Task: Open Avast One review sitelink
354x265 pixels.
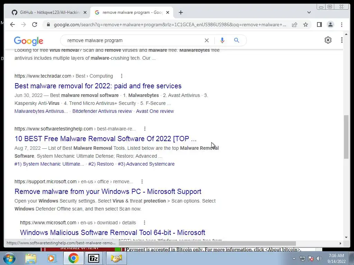Action: click(x=155, y=111)
